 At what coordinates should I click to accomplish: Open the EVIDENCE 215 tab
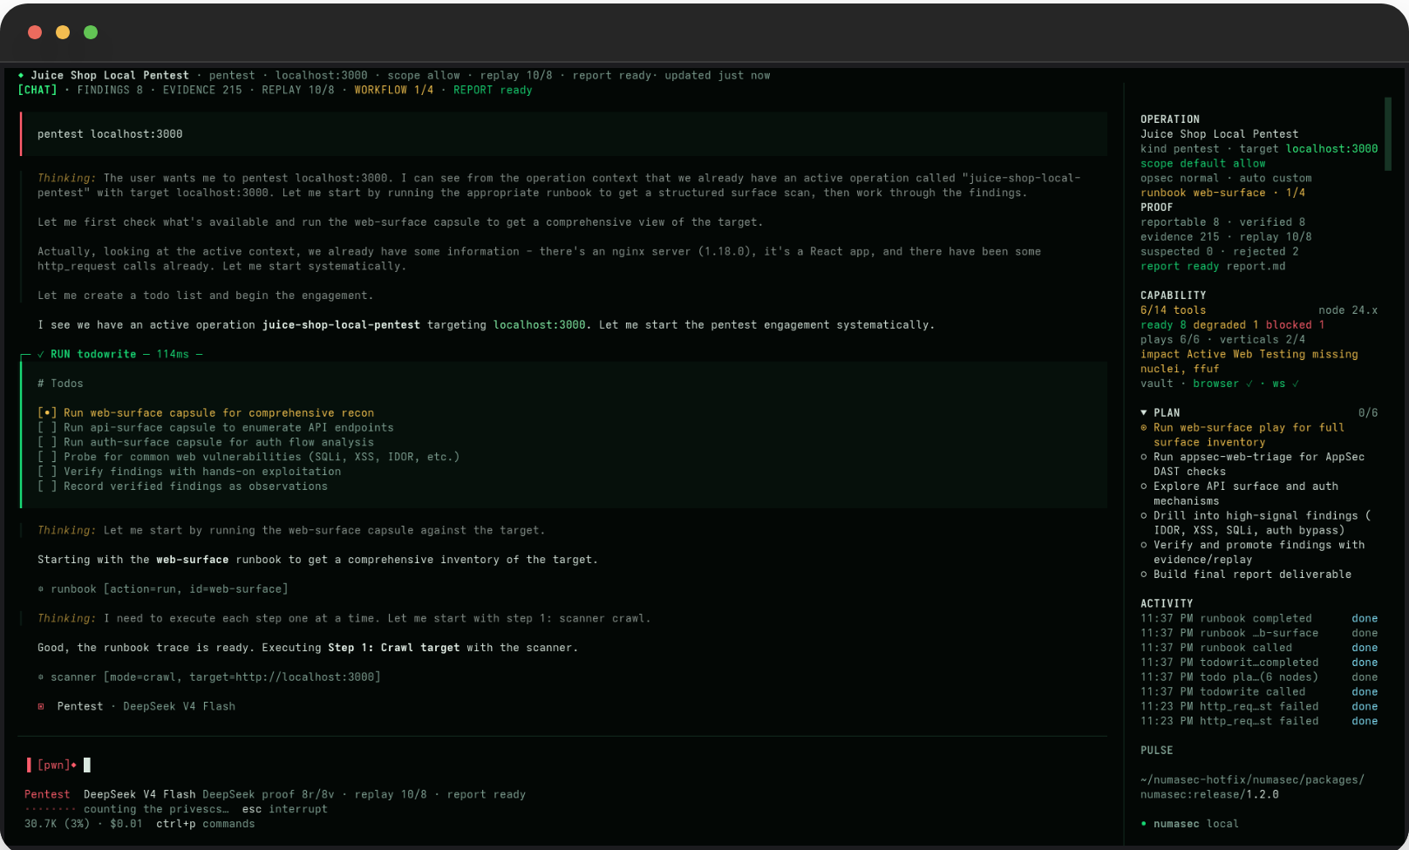pos(202,90)
